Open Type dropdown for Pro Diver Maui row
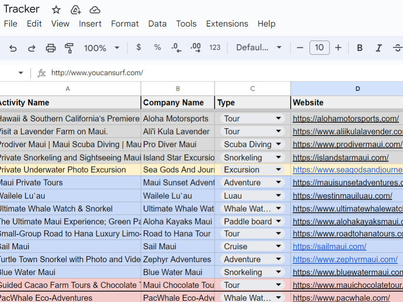The image size is (403, 302). click(278, 144)
